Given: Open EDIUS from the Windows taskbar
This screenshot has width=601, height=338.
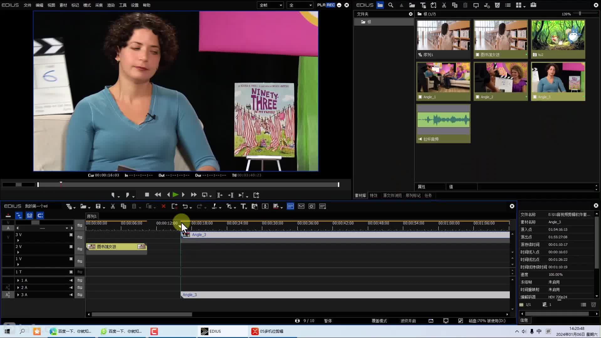Looking at the screenshot, I should (x=222, y=331).
